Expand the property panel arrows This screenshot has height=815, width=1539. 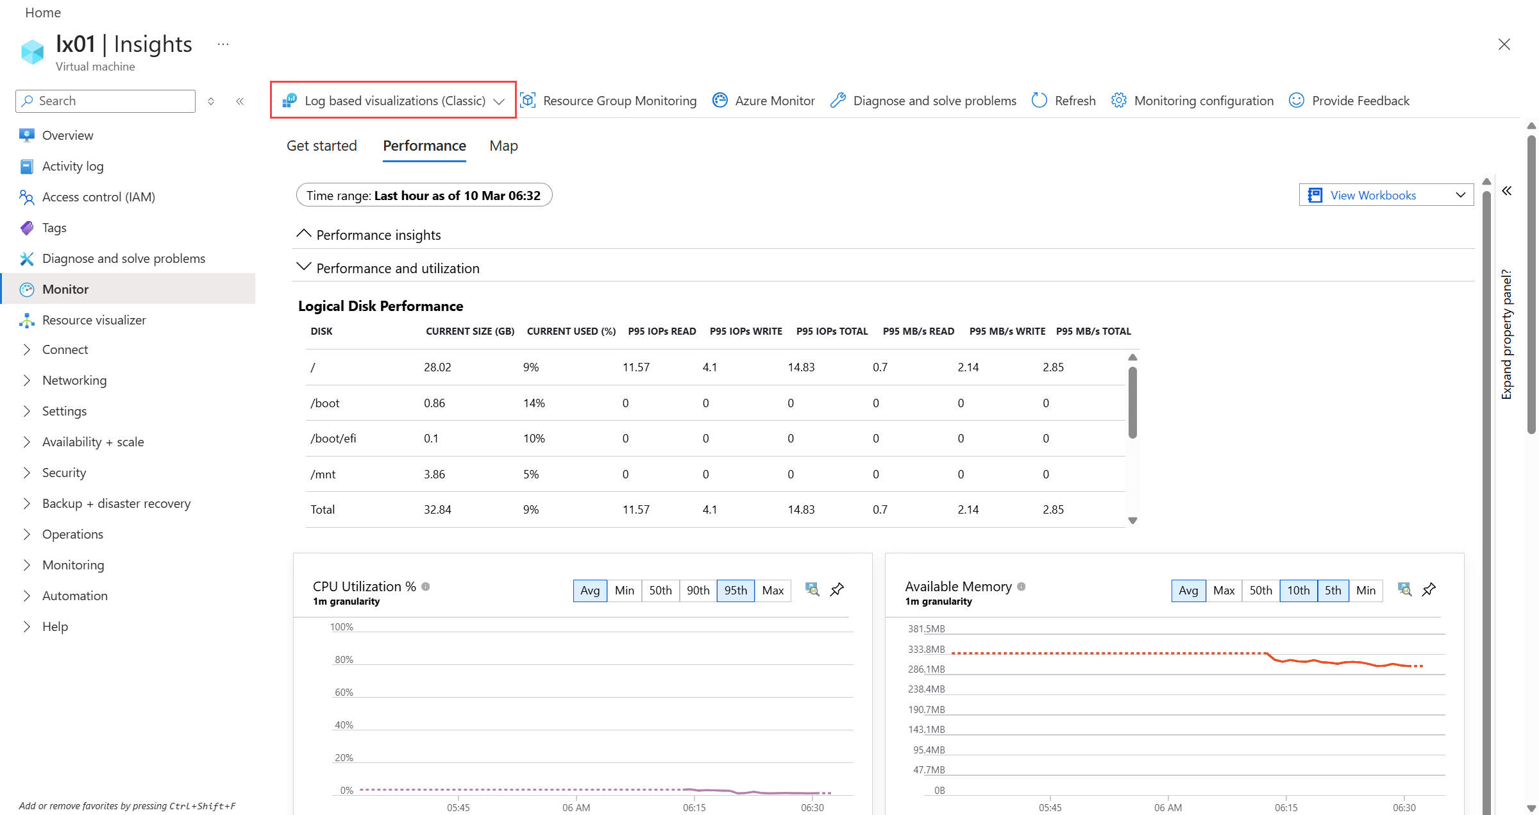tap(1506, 191)
